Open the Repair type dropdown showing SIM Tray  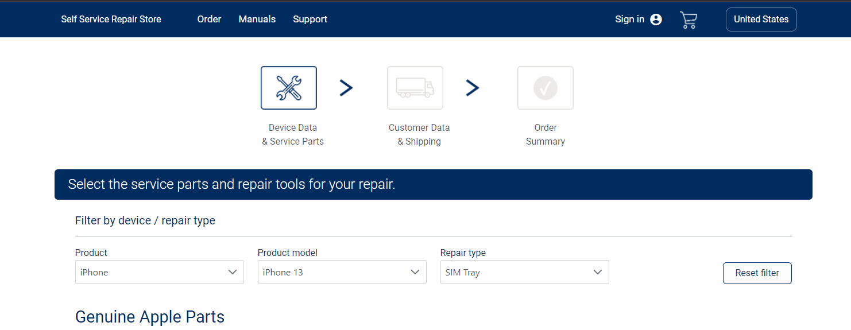(525, 272)
